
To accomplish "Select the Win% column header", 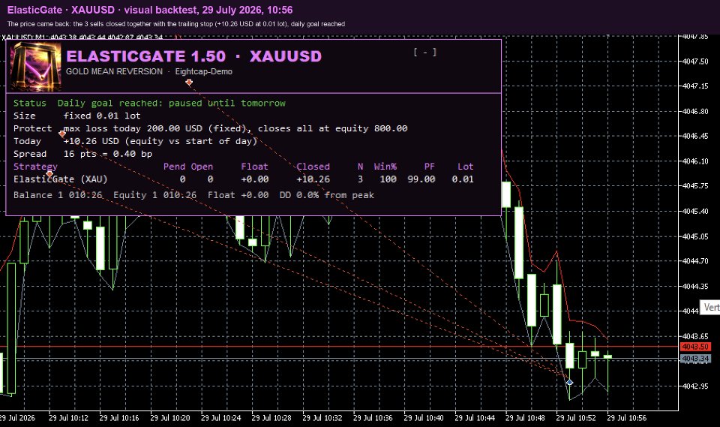I will click(x=385, y=167).
